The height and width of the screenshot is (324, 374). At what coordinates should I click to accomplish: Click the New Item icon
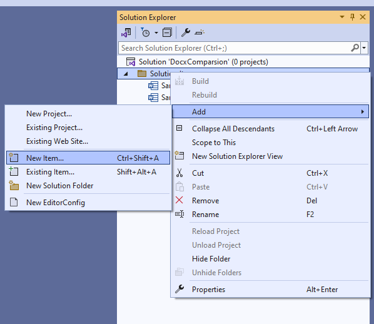click(14, 158)
